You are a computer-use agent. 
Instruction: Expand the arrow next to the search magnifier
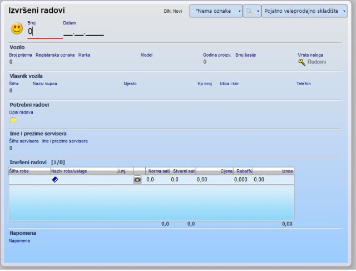(x=257, y=11)
